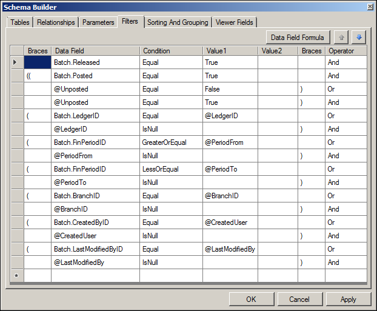This screenshot has height=311, width=377.
Task: Click the move row down arrow icon
Action: [359, 38]
